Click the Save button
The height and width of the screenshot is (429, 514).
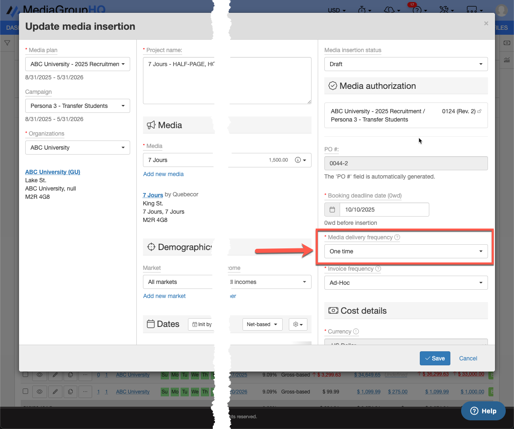click(x=435, y=358)
